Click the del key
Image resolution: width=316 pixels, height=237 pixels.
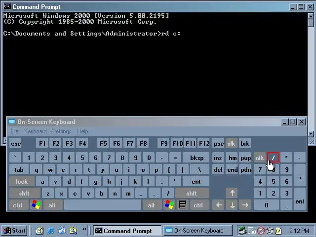pos(218,169)
